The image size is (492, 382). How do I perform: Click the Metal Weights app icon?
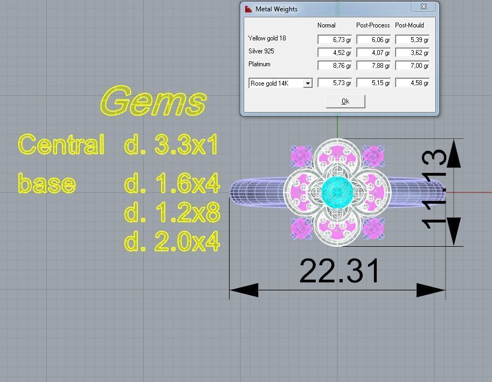click(x=248, y=9)
